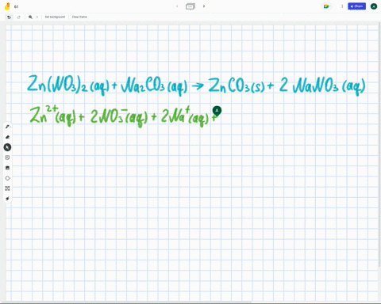Screen dimensions: 381x304
Task: Select the Laser pointer tool
Action: [x=7, y=199]
